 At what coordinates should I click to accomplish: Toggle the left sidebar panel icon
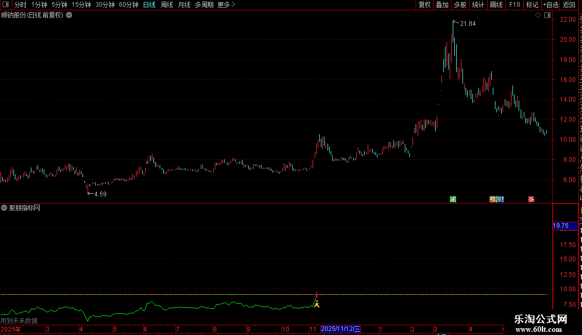point(6,5)
